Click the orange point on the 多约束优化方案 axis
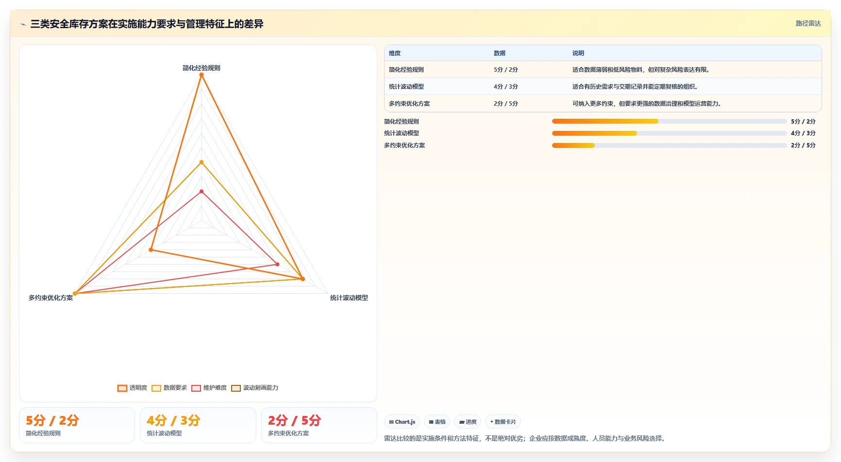Viewport: 841px width, 462px height. pos(151,250)
